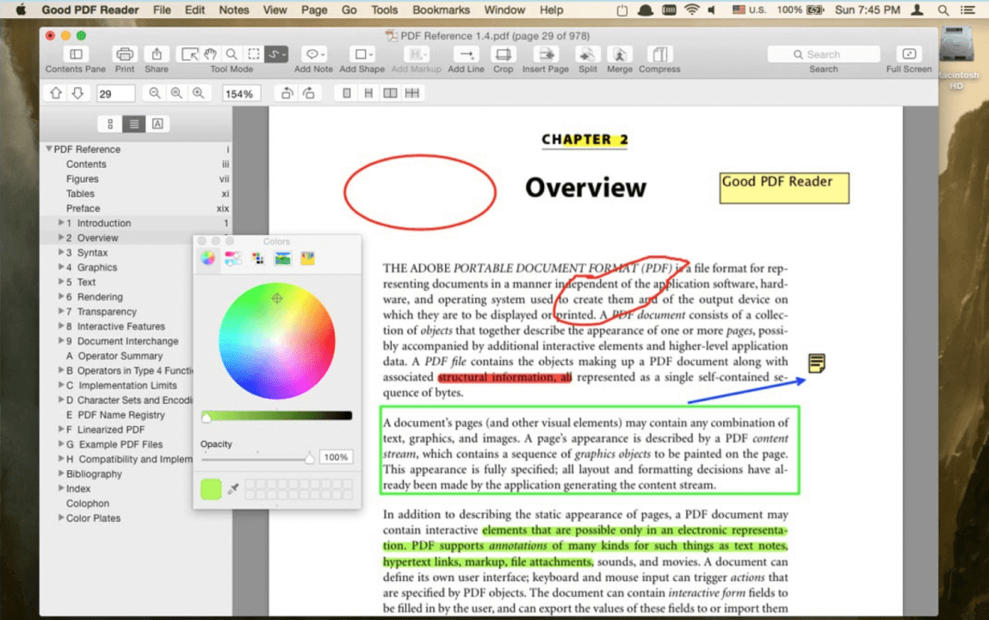Image resolution: width=989 pixels, height=620 pixels.
Task: Jump to Preface in contents list
Action: (83, 208)
